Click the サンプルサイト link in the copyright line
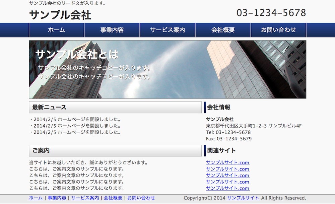The width and height of the screenshot is (335, 204). coord(243,198)
